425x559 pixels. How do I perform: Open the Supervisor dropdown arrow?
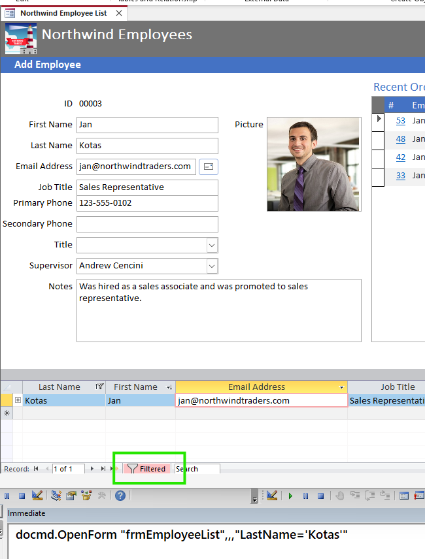(212, 266)
